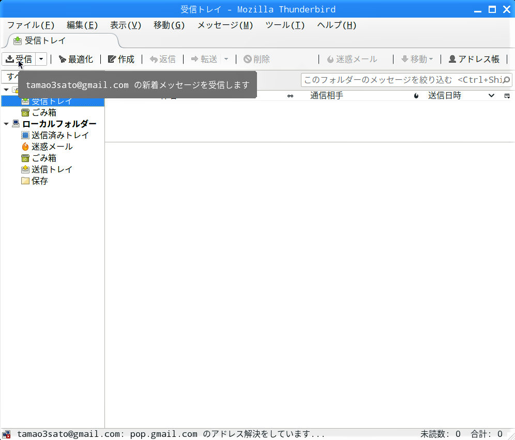Compose a new message with 作成
Screen dimensions: 515x440
click(121, 59)
